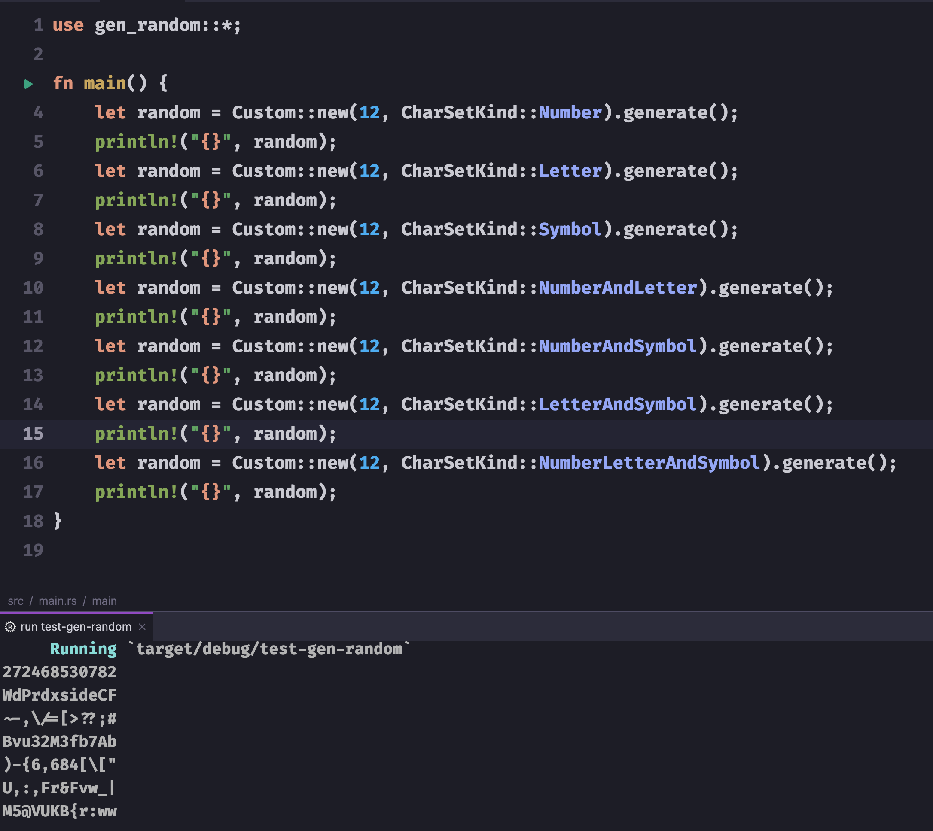Click NumberLetterAndSymbol variant on line 16
The width and height of the screenshot is (933, 831).
649,464
